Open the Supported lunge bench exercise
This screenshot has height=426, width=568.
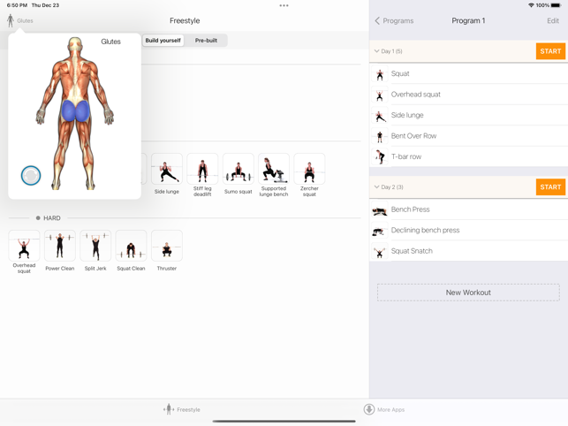tap(274, 170)
